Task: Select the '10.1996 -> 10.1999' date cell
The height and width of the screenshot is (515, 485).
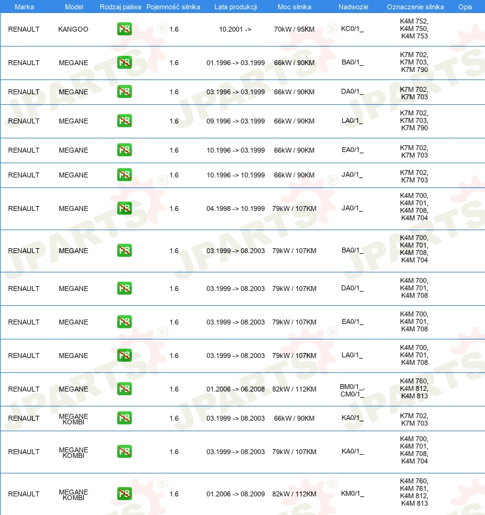Action: point(236,175)
